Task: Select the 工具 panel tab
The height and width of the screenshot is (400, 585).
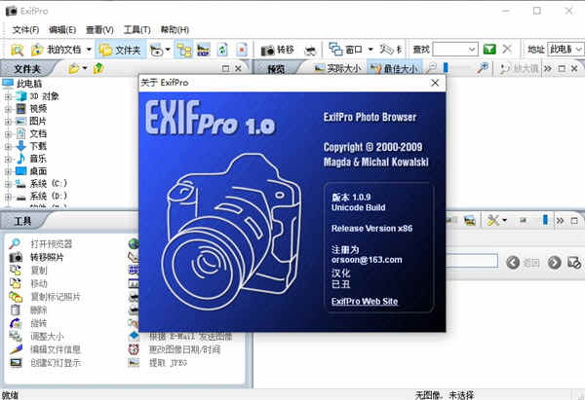Action: click(x=22, y=221)
